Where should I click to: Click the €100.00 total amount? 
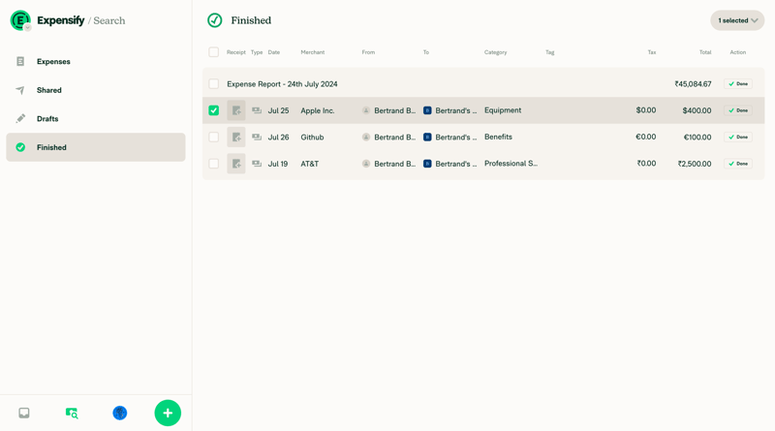(697, 137)
